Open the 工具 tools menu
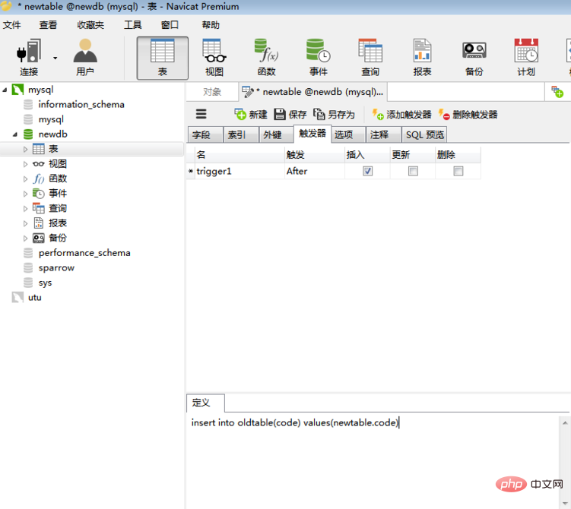 132,25
